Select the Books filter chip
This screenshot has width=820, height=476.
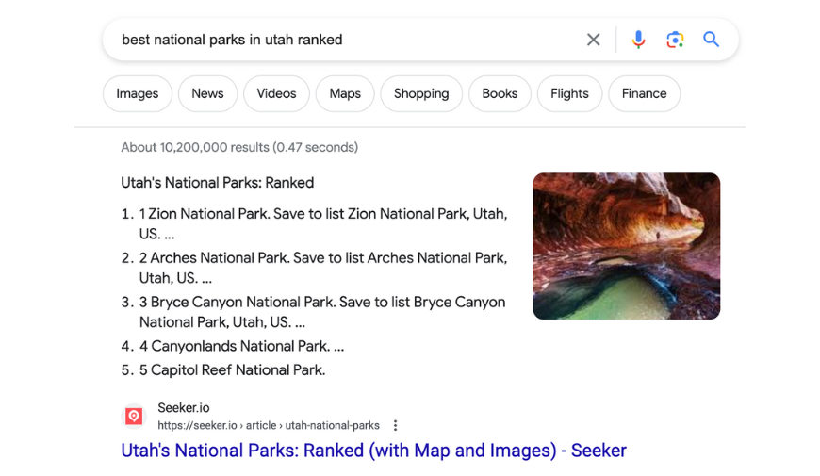tap(500, 93)
